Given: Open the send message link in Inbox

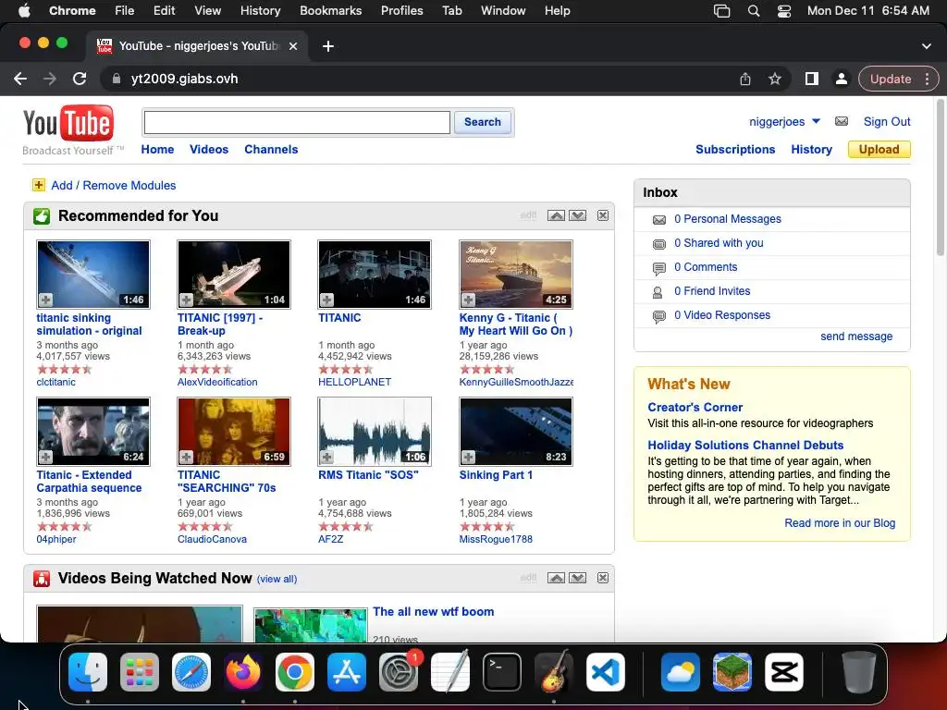Looking at the screenshot, I should [x=855, y=337].
